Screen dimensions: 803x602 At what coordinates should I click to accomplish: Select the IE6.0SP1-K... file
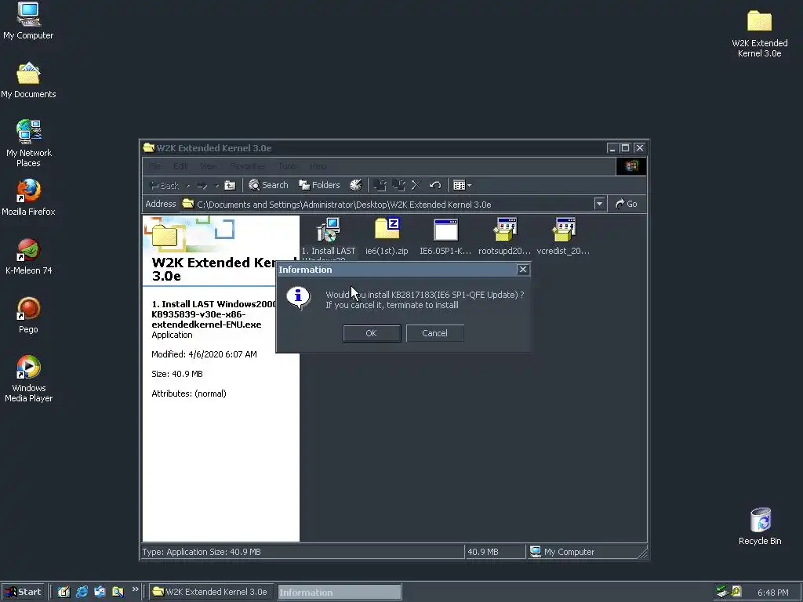[445, 237]
